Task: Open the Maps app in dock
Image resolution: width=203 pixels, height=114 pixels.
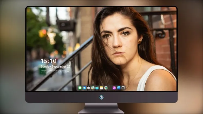Action: [93, 88]
